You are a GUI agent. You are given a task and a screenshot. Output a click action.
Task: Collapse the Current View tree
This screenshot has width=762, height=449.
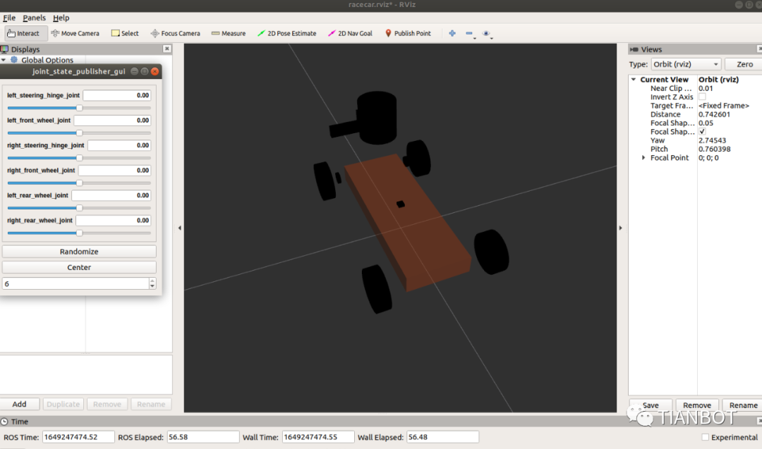click(x=634, y=79)
